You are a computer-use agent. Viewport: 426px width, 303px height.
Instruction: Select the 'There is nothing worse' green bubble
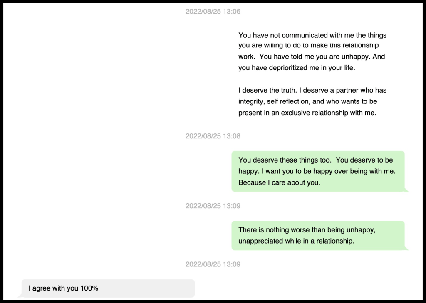click(318, 235)
